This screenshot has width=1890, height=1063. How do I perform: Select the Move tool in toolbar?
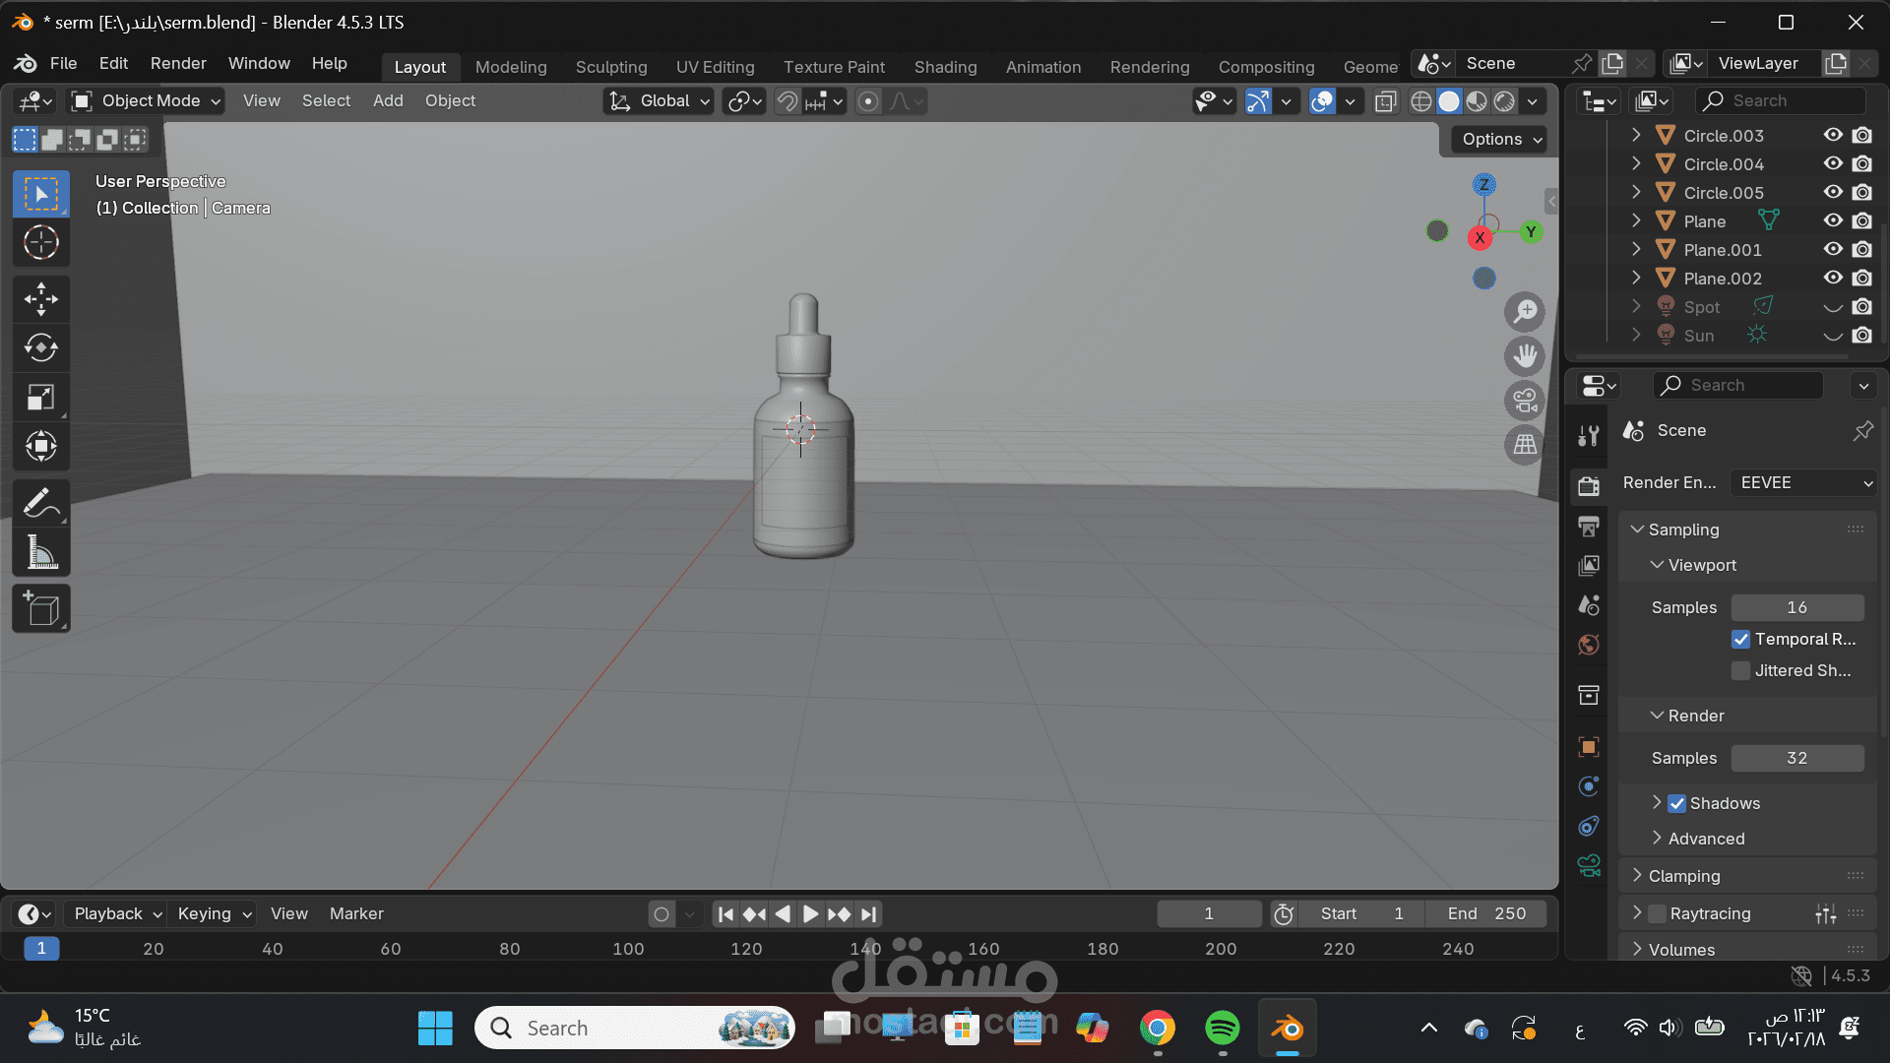tap(40, 299)
